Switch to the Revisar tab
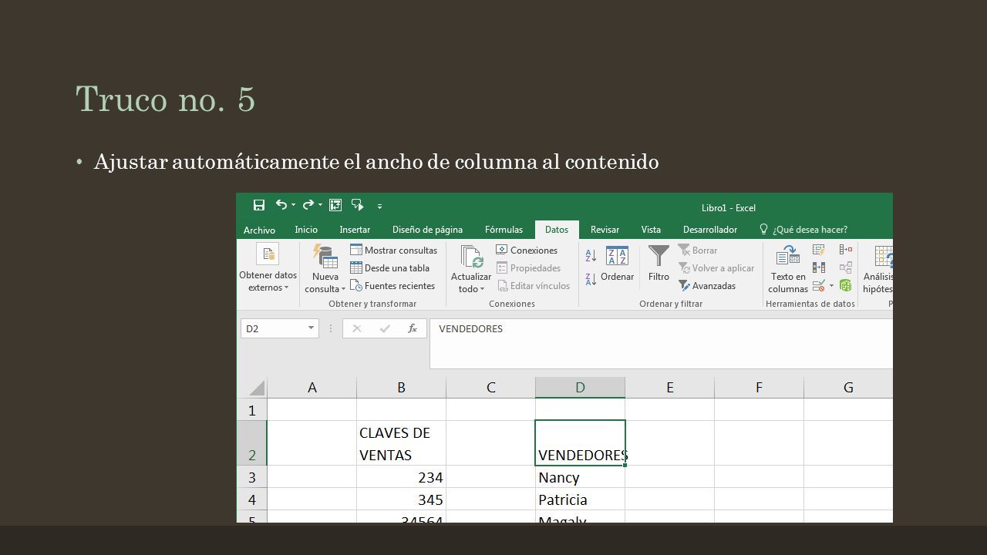987x555 pixels. click(x=605, y=230)
